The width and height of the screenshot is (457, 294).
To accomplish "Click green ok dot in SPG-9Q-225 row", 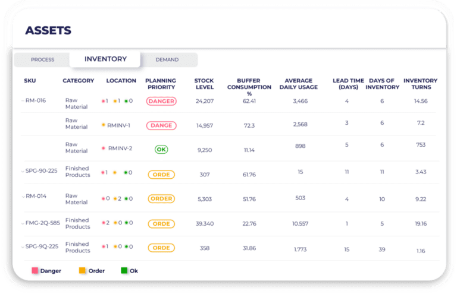I will pyautogui.click(x=127, y=247).
